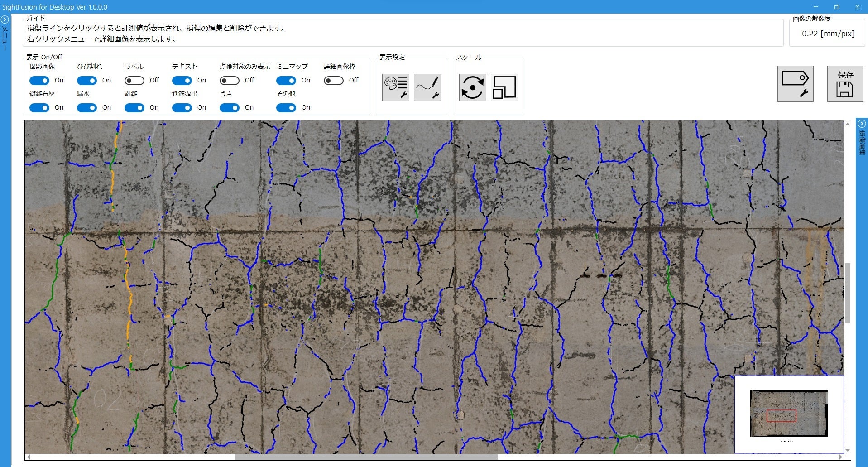The height and width of the screenshot is (467, 868).
Task: Switch off the 鉄筋露出 toggle
Action: point(182,108)
